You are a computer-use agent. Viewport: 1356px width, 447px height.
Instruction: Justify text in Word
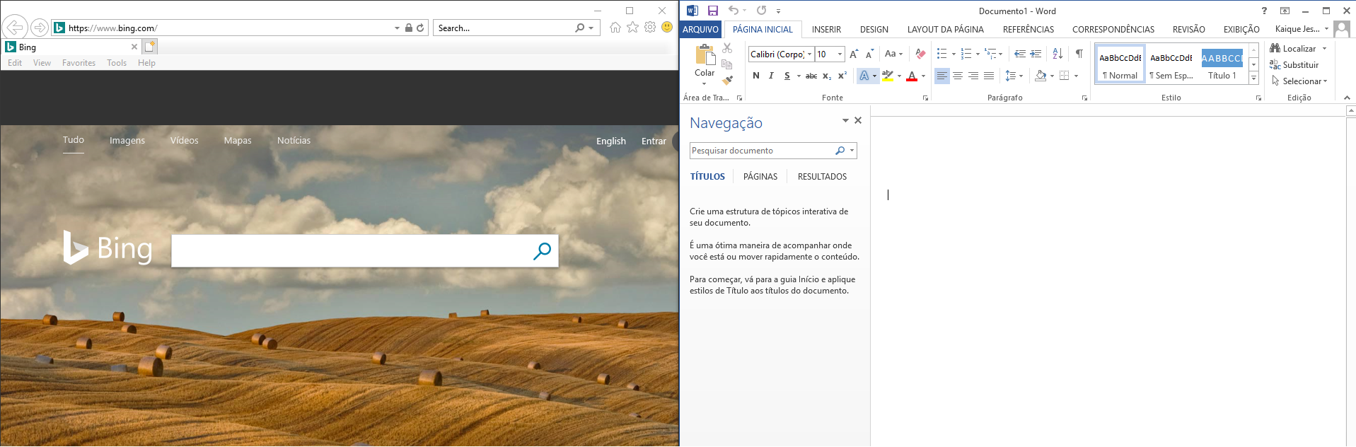pyautogui.click(x=989, y=76)
